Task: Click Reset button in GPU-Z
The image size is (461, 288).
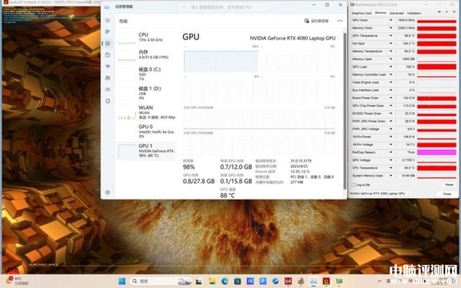Action: pos(449,185)
